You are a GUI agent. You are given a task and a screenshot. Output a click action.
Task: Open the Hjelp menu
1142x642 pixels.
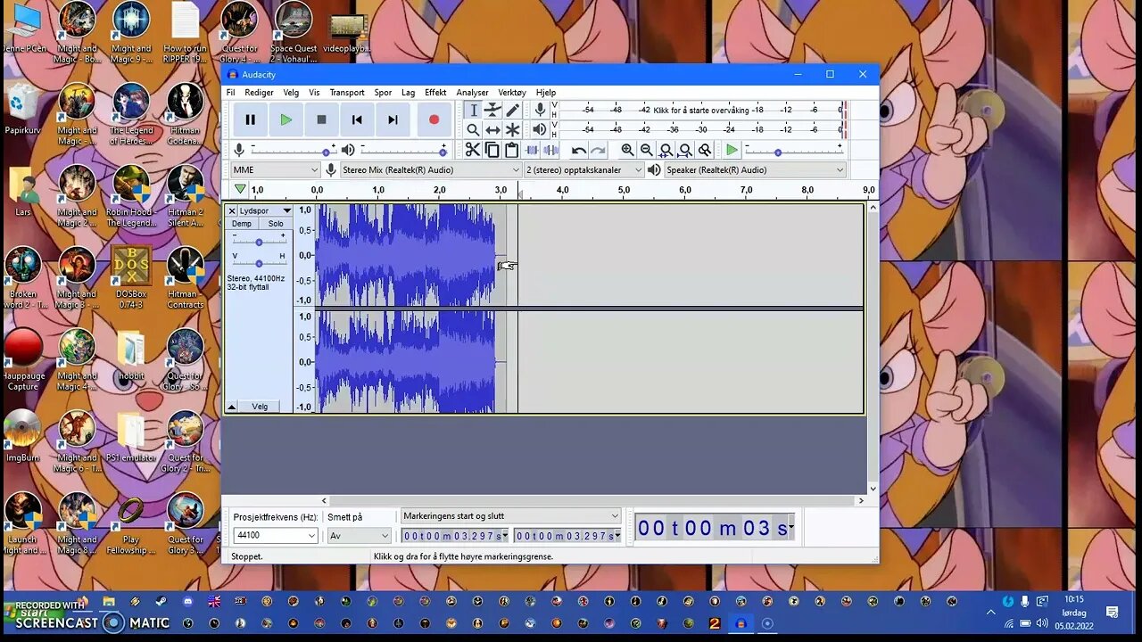546,92
